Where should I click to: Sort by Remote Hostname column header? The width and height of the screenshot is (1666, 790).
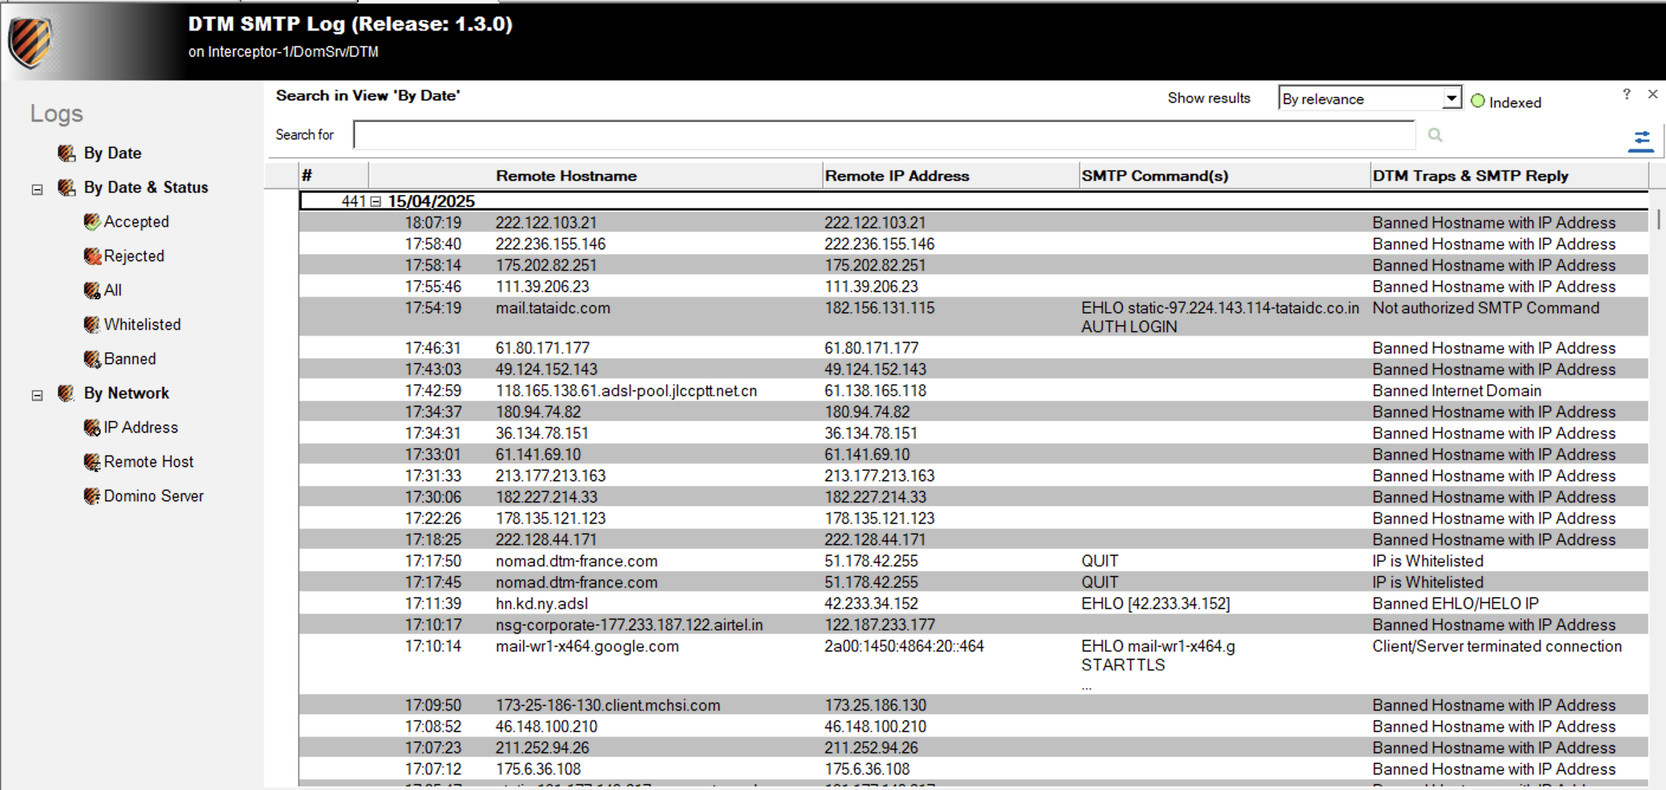click(595, 176)
